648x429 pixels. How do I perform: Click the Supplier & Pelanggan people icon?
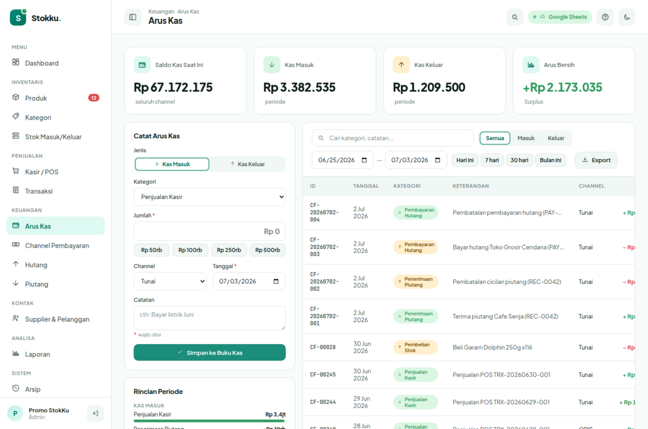16,319
